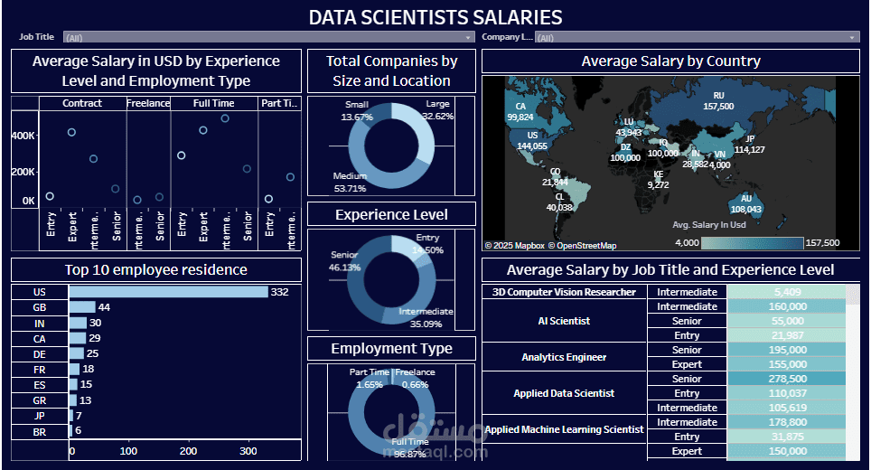Click CO 21,844 on the map
The image size is (871, 470).
(x=556, y=176)
